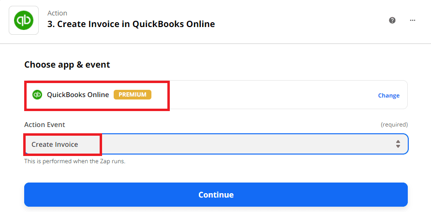Open the Create Invoice dropdown field
Screen dimensions: 431x212
[216, 144]
